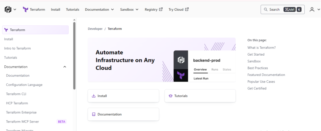The width and height of the screenshot is (321, 131).
Task: Open the HashiCorp products dropdown chevron
Action: [15, 9]
